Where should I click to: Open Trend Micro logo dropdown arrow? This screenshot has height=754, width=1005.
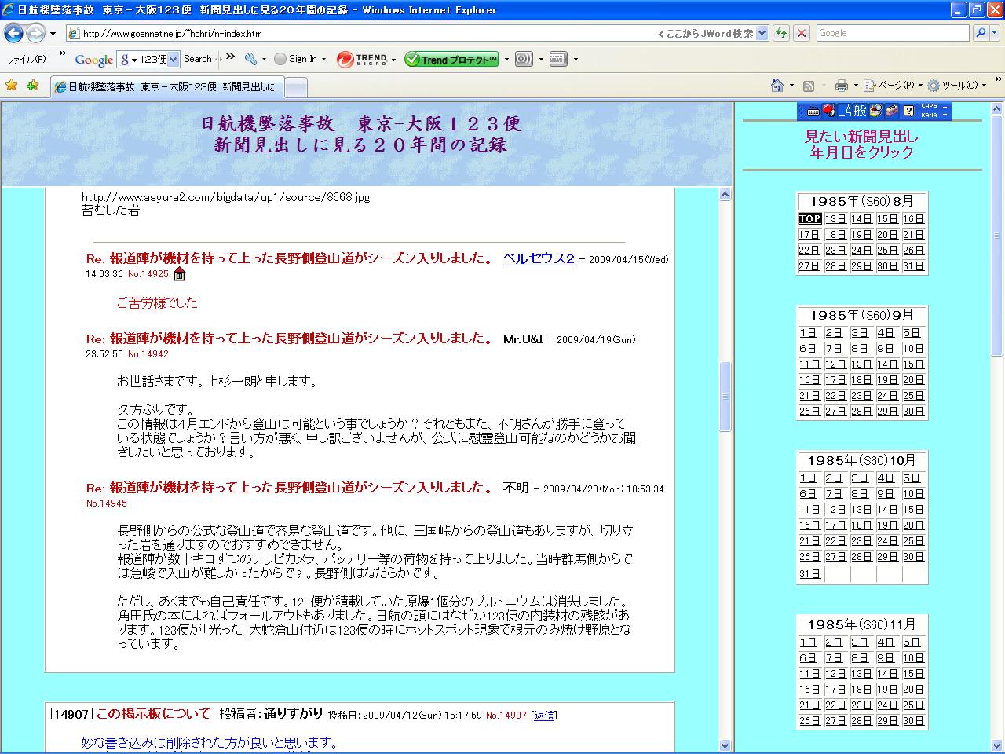pyautogui.click(x=393, y=59)
